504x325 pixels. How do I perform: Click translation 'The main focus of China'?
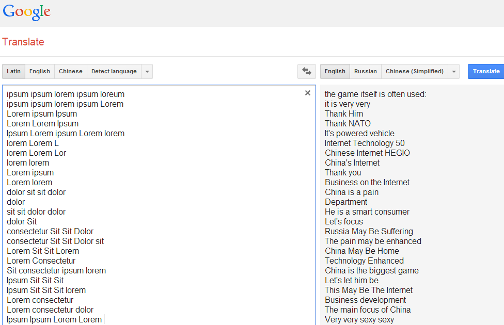coord(368,310)
